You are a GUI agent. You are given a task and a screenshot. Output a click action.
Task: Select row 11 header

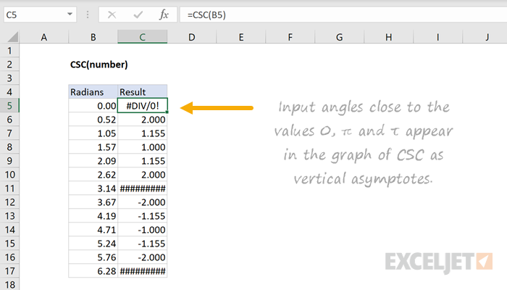(9, 188)
